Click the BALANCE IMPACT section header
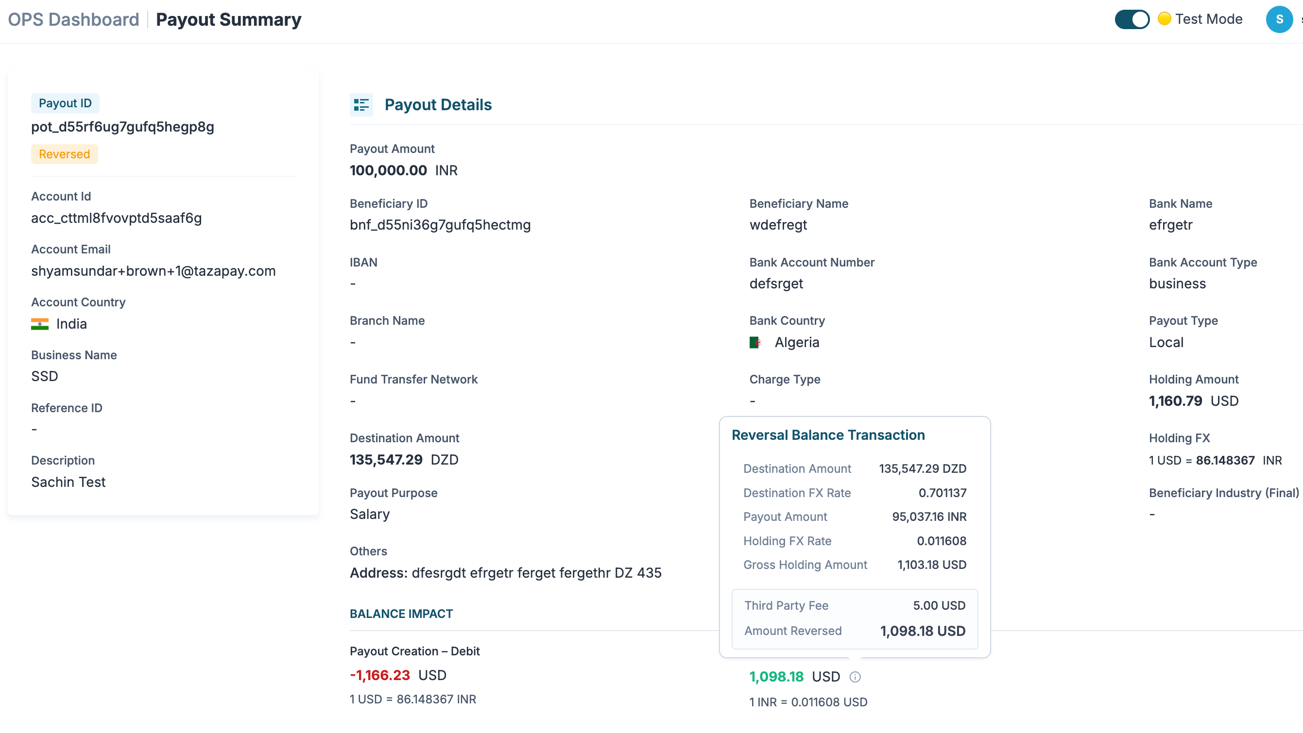The image size is (1303, 733). point(401,614)
